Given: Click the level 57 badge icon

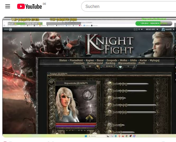Looking at the screenshot, I should [51, 83].
